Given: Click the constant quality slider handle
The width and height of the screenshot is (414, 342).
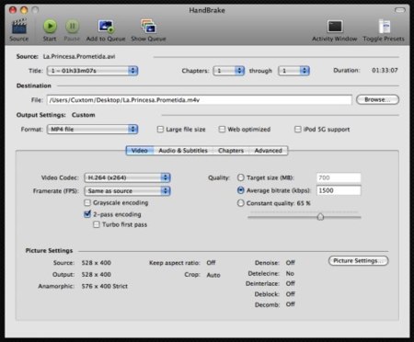Looking at the screenshot, I should 320,217.
